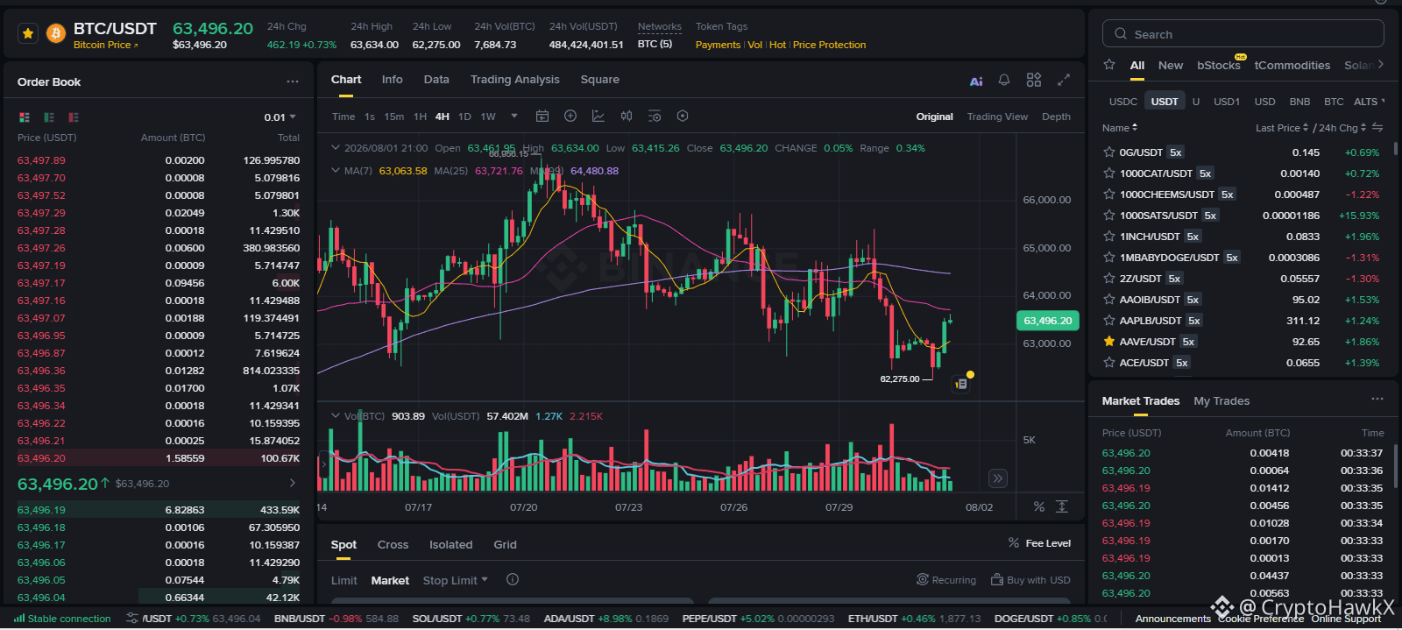Favorite the ACE/USDT pair star
This screenshot has height=630, width=1402.
1109,362
